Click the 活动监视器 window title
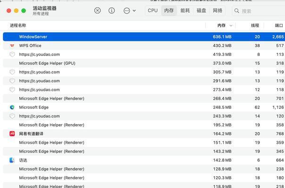285x188 pixels. pyautogui.click(x=44, y=8)
